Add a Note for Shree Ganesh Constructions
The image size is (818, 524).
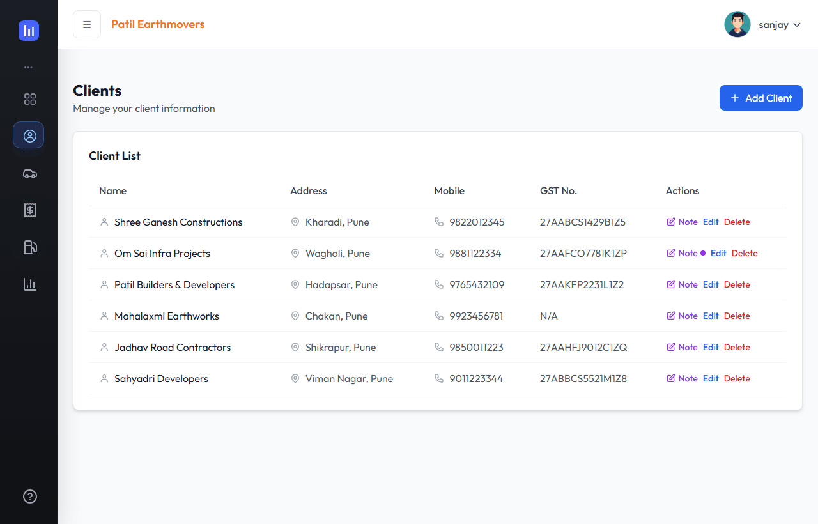682,222
